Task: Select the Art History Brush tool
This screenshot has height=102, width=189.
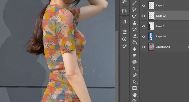Action: 134,29
